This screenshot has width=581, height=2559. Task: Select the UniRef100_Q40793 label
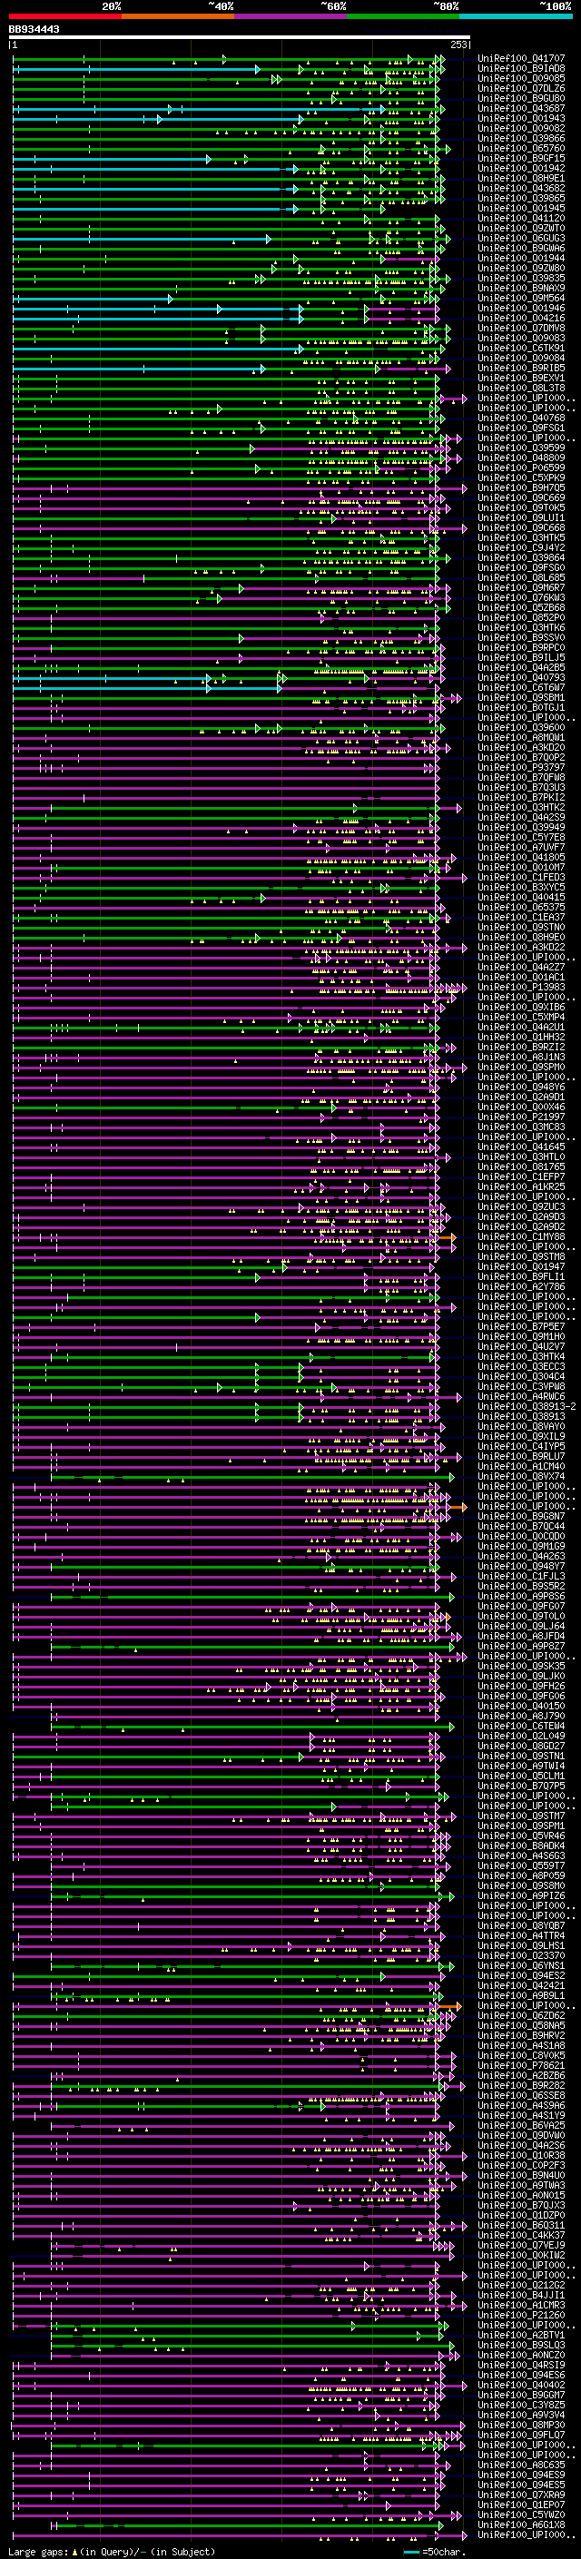(x=521, y=677)
